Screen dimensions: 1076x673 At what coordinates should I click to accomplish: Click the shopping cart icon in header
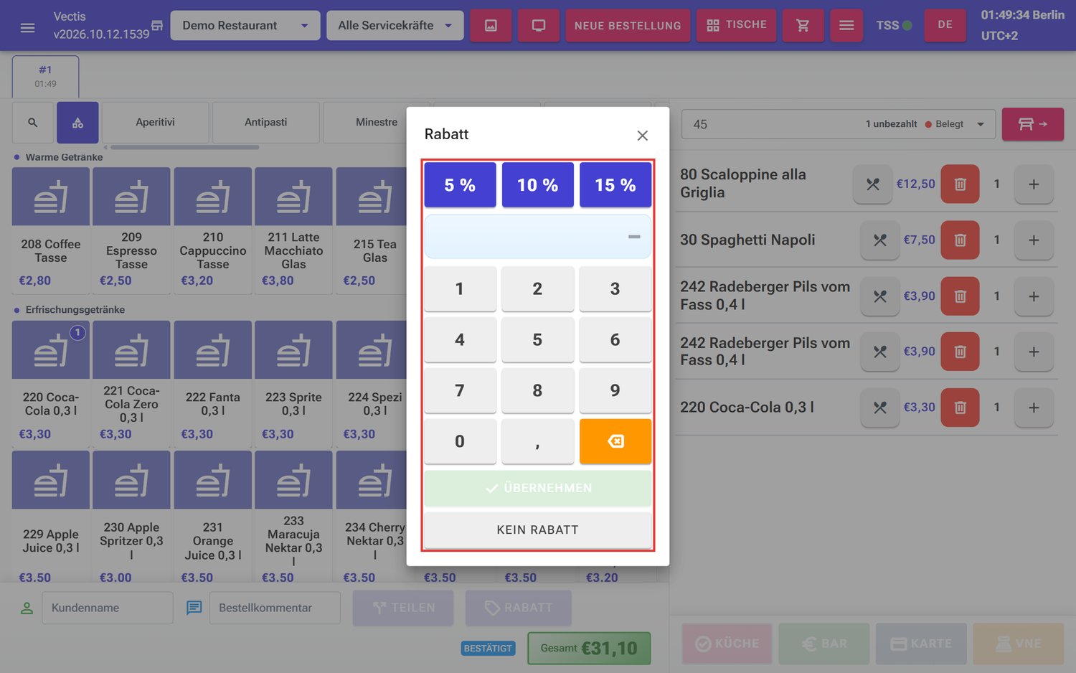(803, 26)
